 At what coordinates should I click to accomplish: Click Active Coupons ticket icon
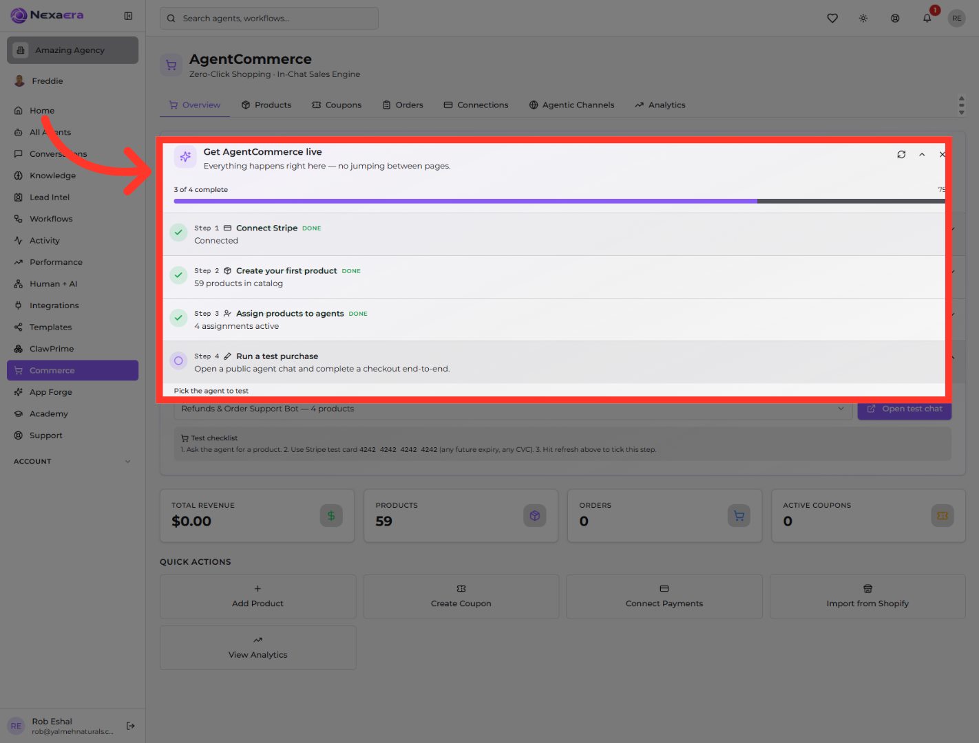click(x=943, y=516)
